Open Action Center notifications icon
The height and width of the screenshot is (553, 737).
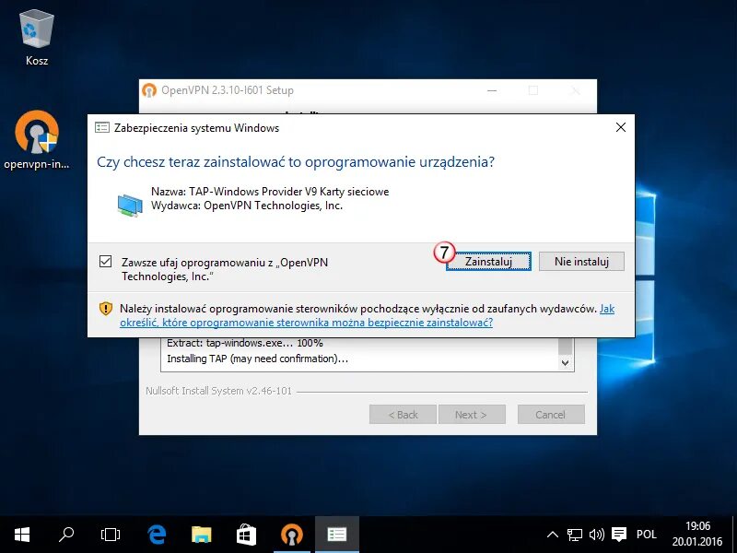[x=619, y=535]
